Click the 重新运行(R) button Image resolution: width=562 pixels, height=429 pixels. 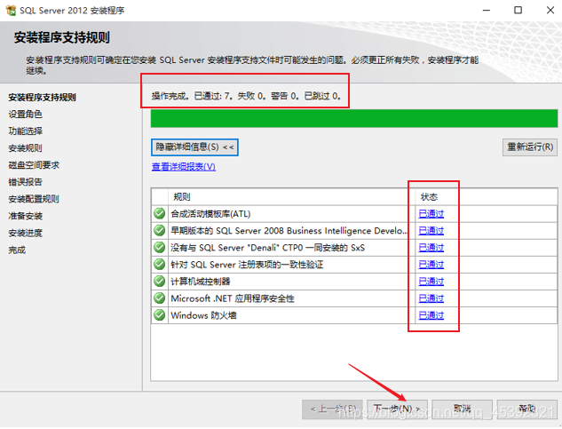530,147
